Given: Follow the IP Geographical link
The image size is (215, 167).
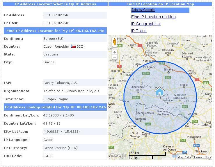Looking at the screenshot, I should 146,24.
